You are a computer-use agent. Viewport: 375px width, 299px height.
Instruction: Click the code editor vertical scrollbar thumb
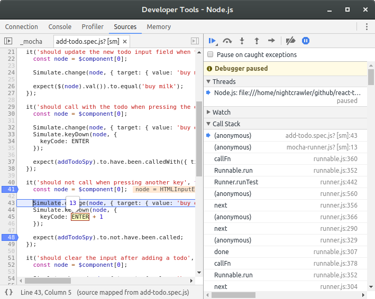click(x=199, y=139)
